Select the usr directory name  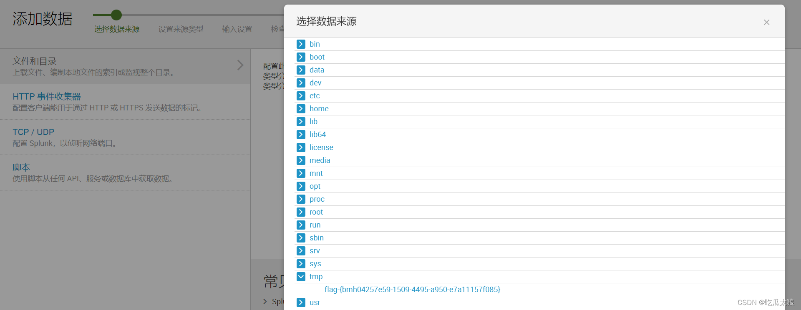[x=315, y=302]
